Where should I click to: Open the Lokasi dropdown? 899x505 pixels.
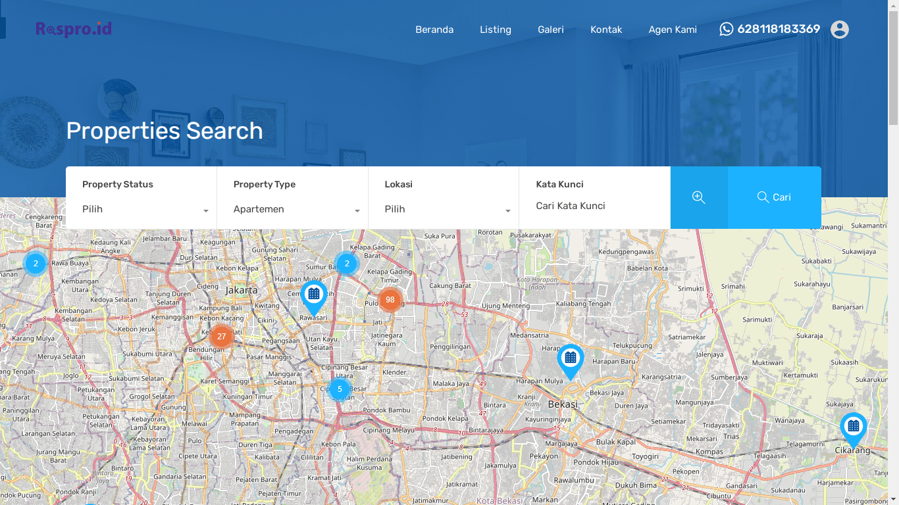(447, 209)
